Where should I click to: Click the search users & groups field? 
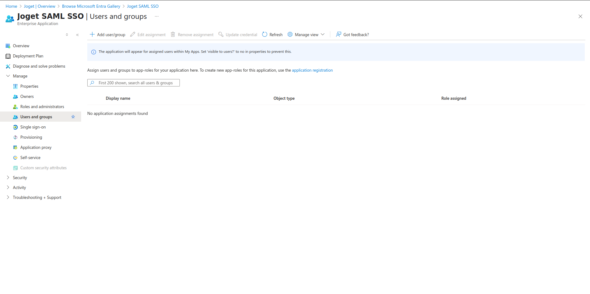(134, 83)
